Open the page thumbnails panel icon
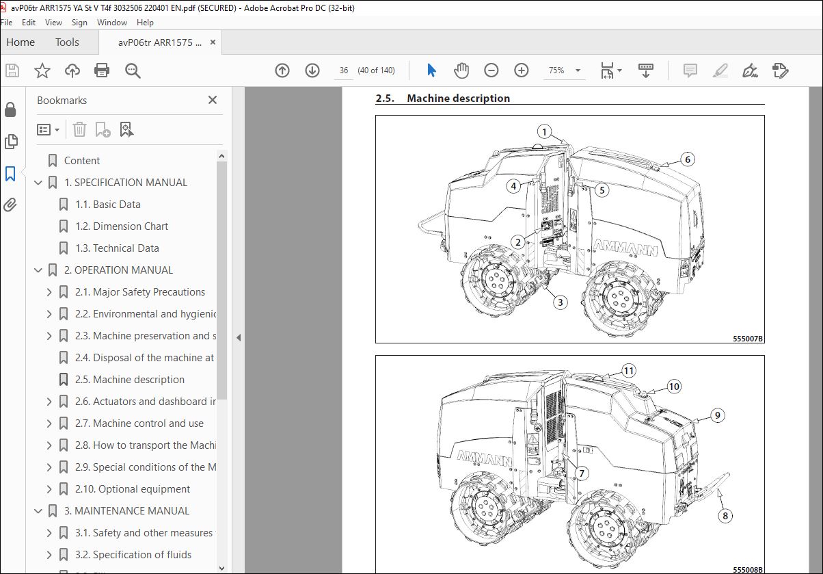Image resolution: width=823 pixels, height=574 pixels. pos(10,141)
